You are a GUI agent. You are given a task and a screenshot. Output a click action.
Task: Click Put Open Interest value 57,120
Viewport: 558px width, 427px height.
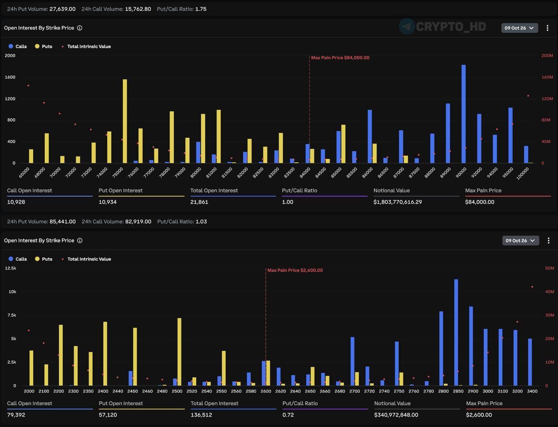pos(108,415)
